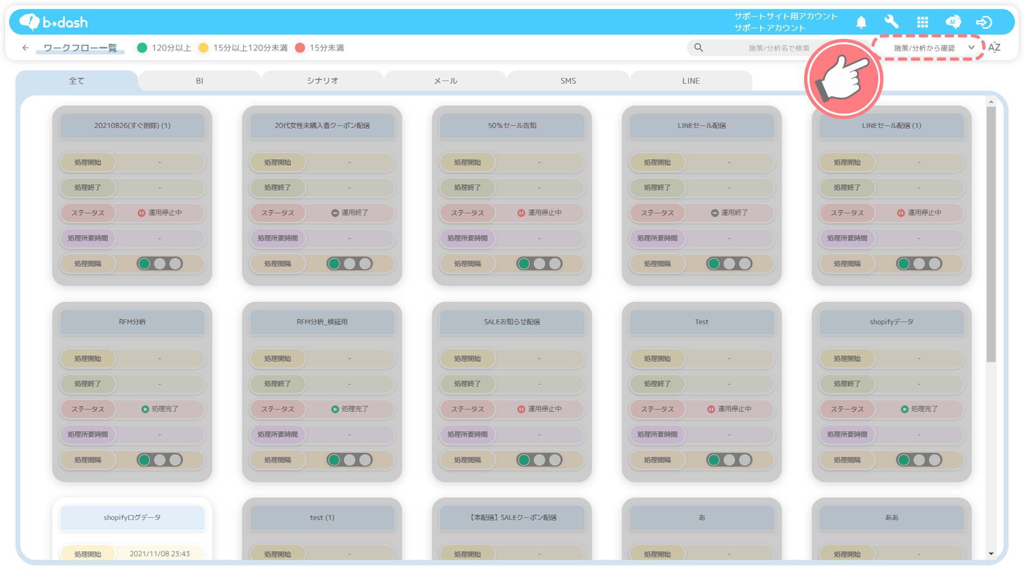Open the RFM分析_検証用 workflow title
The width and height of the screenshot is (1024, 576).
322,322
